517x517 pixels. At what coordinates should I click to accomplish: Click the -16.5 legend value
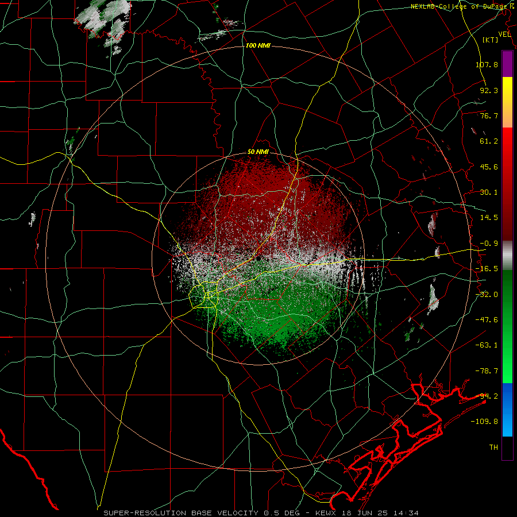(x=487, y=269)
